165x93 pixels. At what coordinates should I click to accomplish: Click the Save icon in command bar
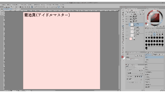(9, 7)
